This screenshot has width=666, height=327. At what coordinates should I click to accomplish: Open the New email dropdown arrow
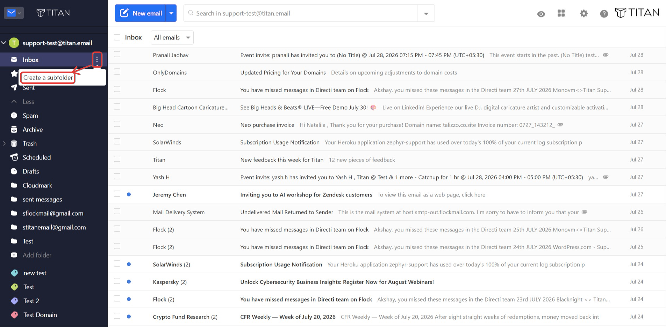(171, 13)
